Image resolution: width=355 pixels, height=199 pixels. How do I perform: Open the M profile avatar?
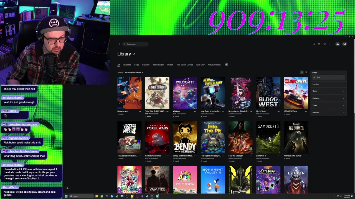(344, 44)
